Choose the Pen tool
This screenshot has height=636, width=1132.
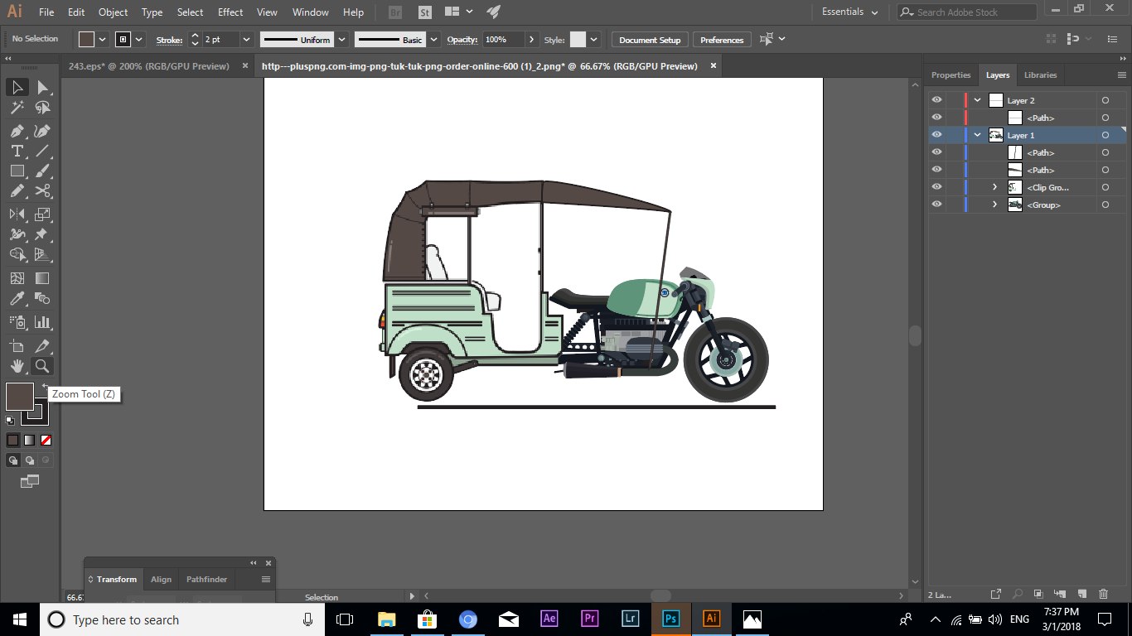pos(17,131)
